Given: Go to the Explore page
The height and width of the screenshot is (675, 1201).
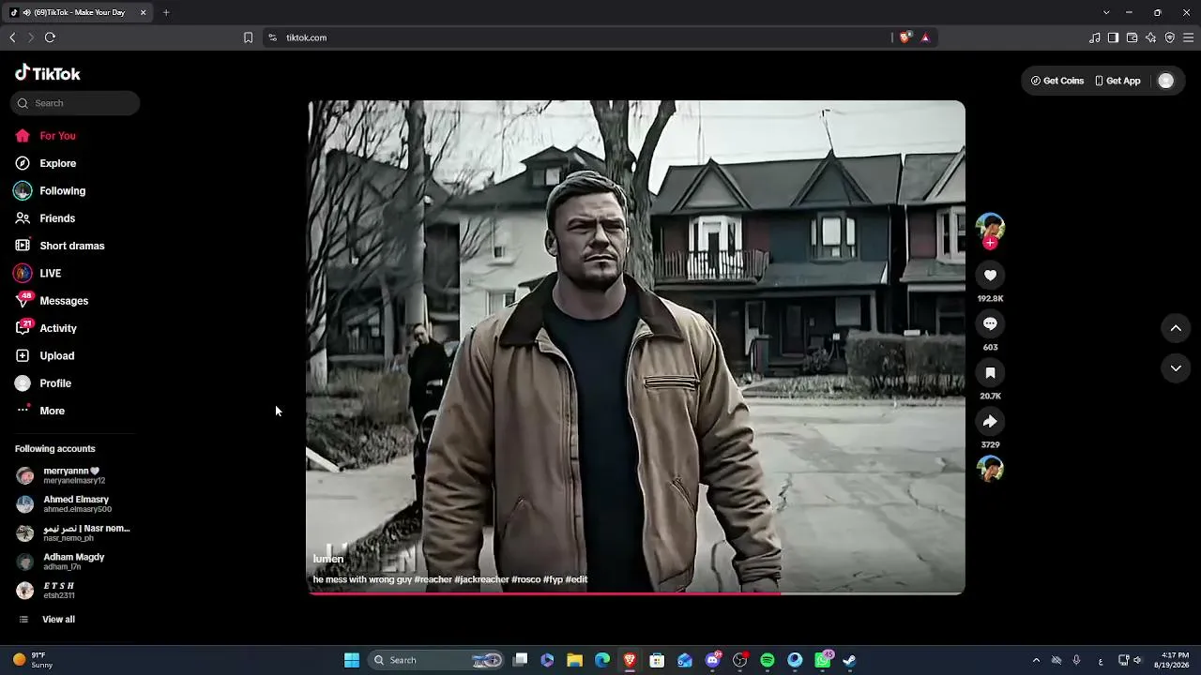Looking at the screenshot, I should tap(45, 163).
